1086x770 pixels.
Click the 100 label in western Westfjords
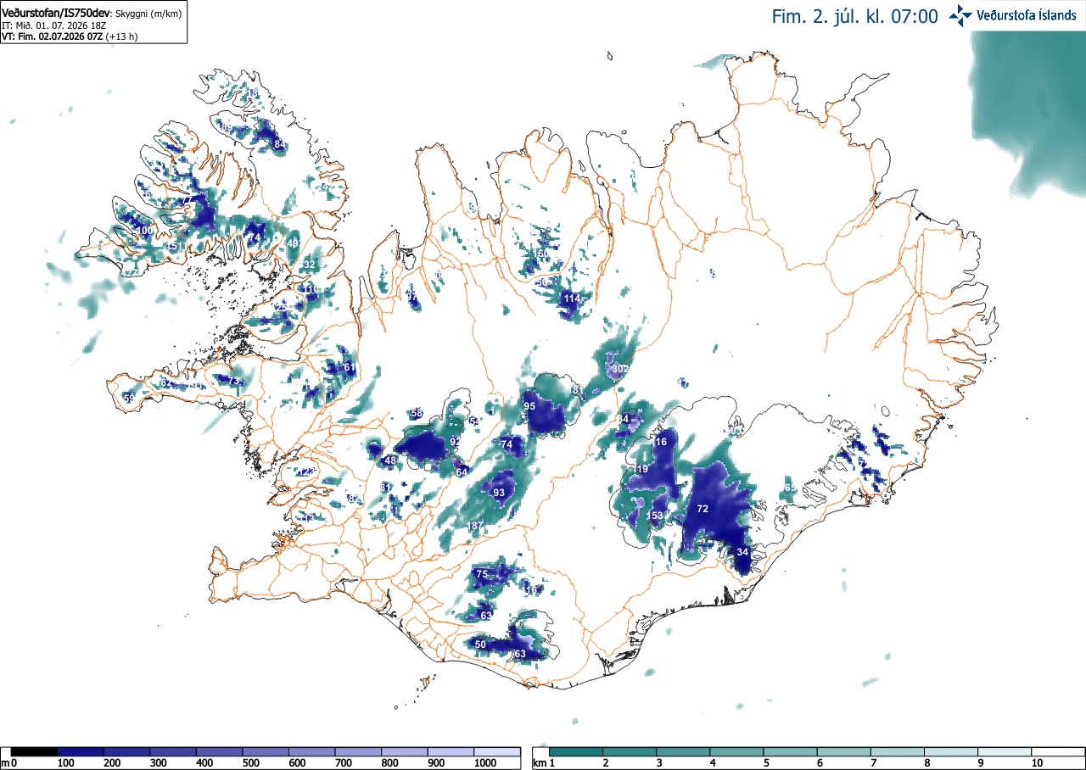[x=145, y=231]
